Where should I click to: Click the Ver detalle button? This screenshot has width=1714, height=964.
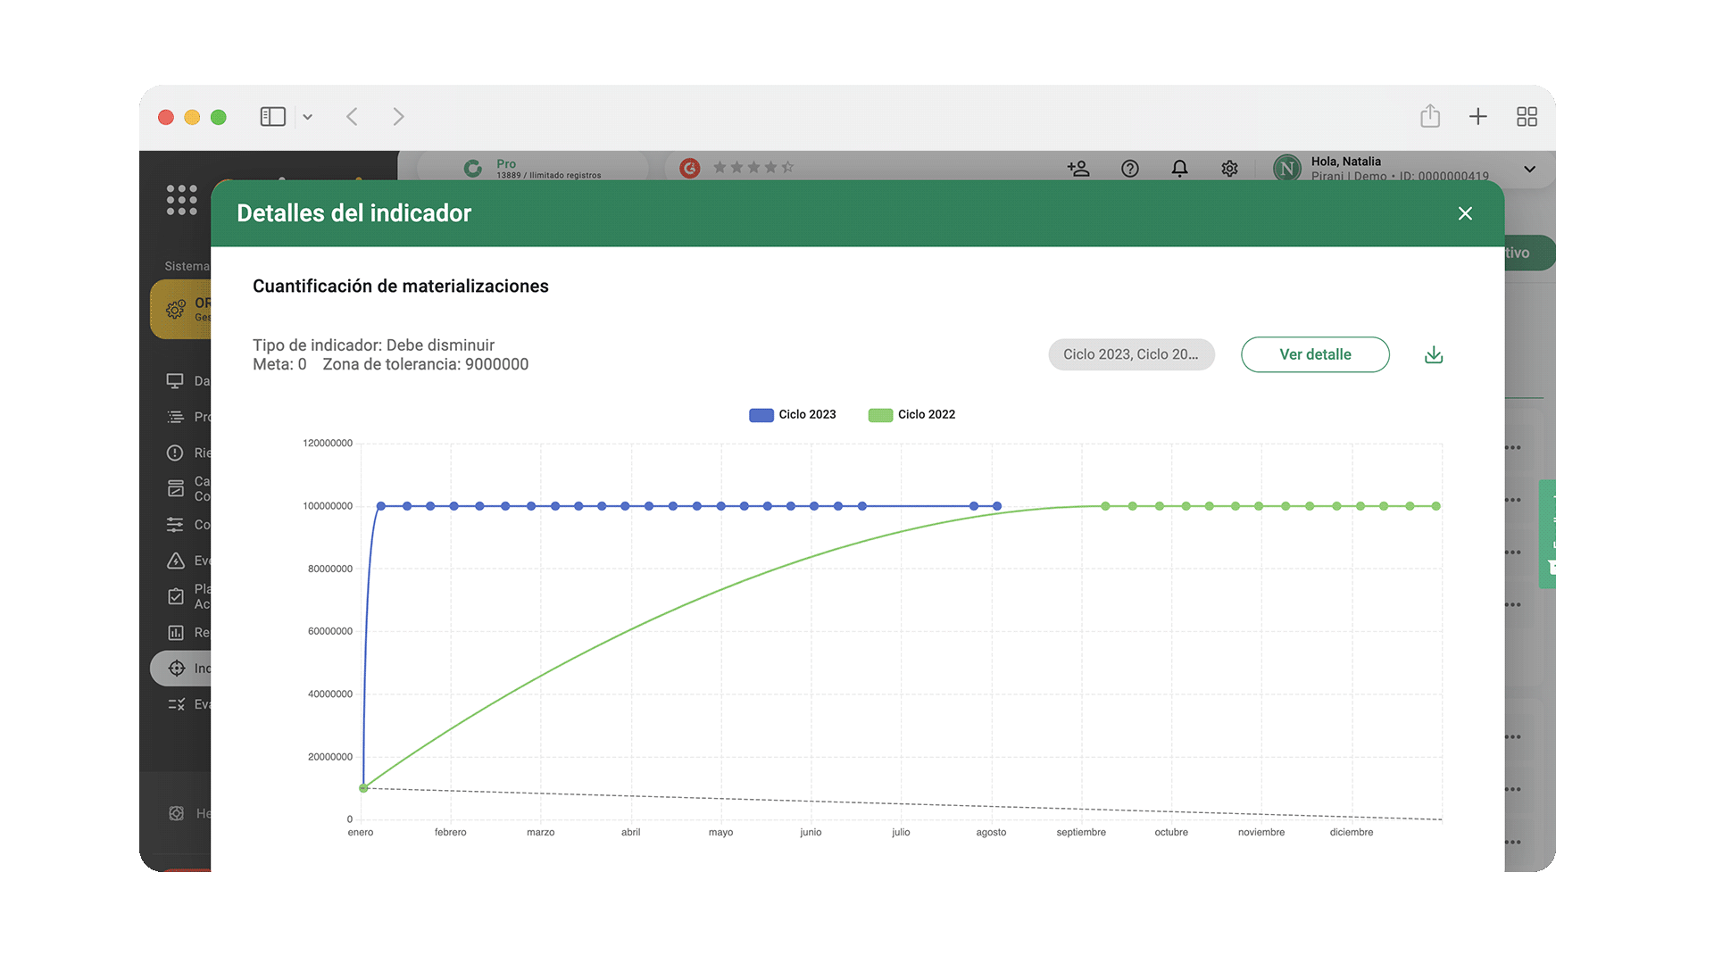pos(1314,354)
